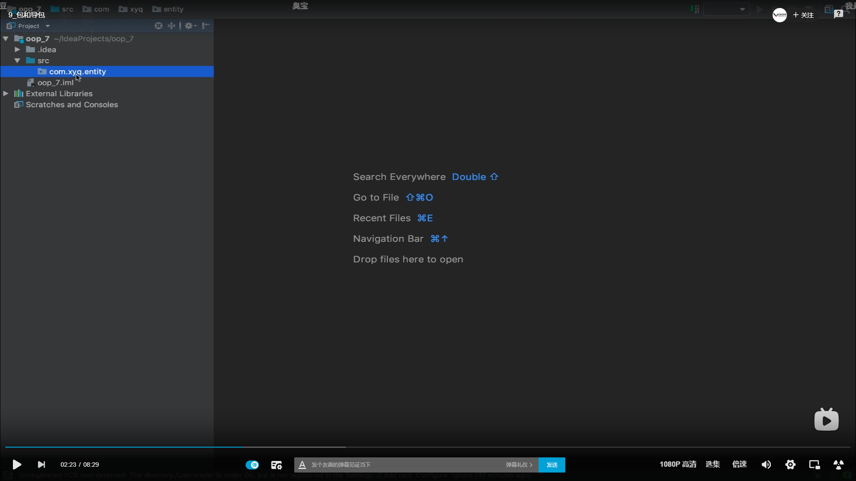The width and height of the screenshot is (856, 481).
Task: Open video player settings gear
Action: point(790,465)
